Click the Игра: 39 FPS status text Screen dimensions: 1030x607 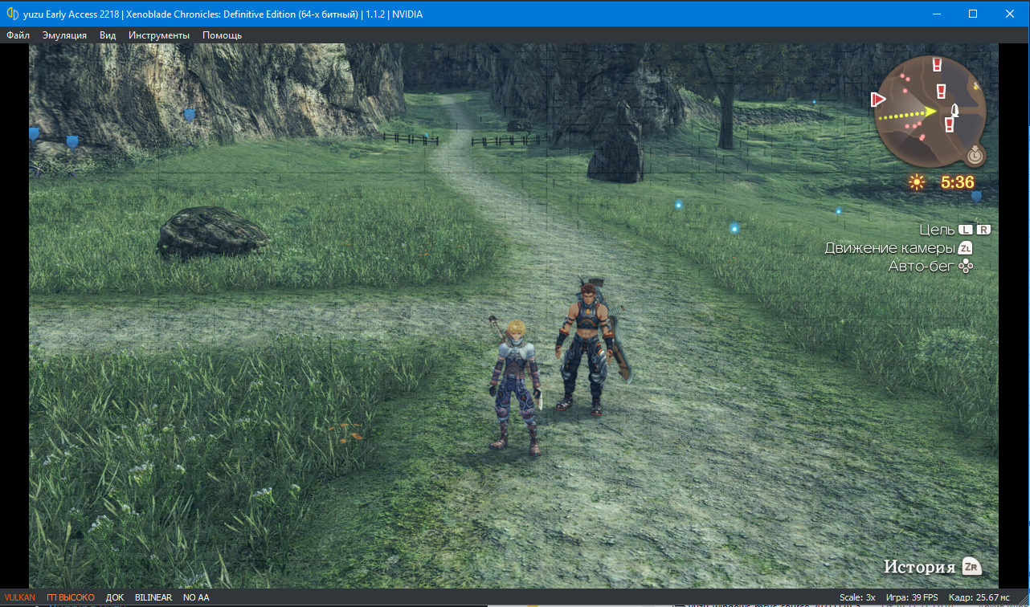tap(912, 597)
